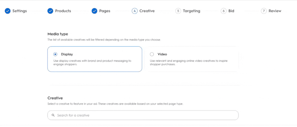This screenshot has width=297, height=127.
Task: Go to the Settings step label
Action: point(20,11)
